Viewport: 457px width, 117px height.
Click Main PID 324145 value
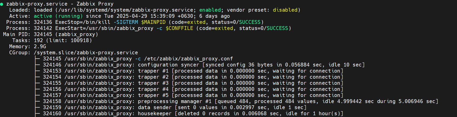(x=43, y=34)
